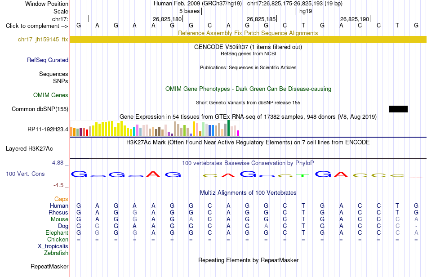Click the 4.88 PhyloP scale value
This screenshot has height=277, width=427.
58,163
